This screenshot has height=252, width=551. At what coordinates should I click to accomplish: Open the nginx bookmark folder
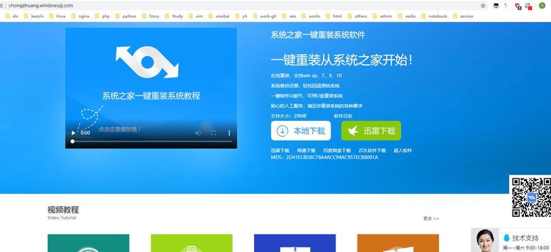pyautogui.click(x=80, y=16)
